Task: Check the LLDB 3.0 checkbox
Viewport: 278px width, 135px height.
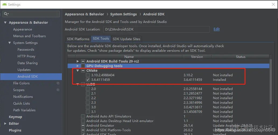Action: 88,107
